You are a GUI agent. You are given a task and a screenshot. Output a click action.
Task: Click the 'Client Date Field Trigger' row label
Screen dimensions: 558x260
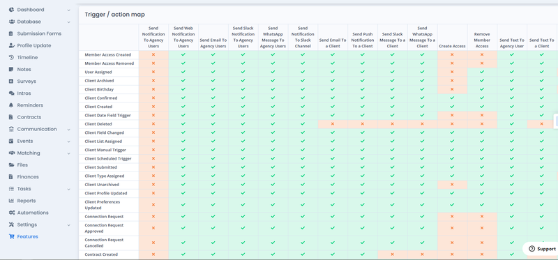(108, 115)
